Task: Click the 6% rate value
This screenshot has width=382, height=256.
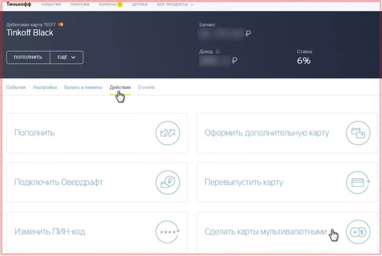Action: (x=304, y=61)
